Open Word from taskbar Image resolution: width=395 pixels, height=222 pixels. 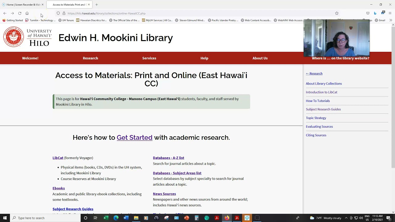[126, 218]
